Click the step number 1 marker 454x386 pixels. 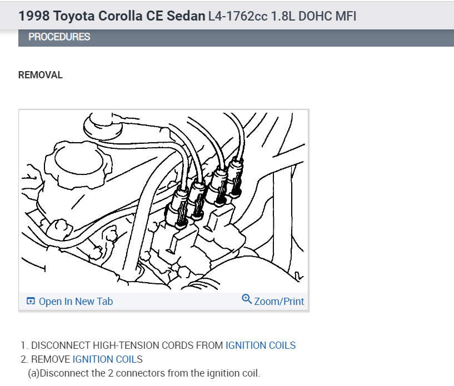(x=24, y=345)
